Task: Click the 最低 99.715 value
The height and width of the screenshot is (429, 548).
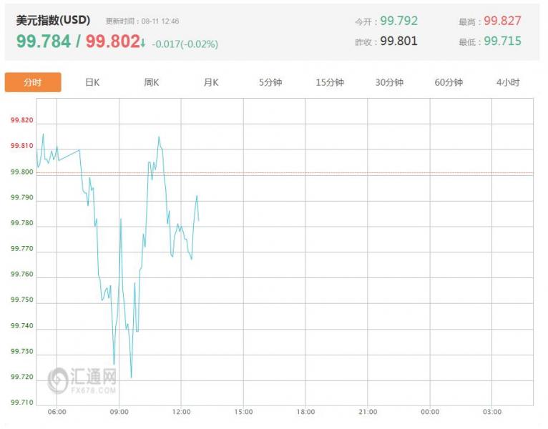Action: [502, 41]
